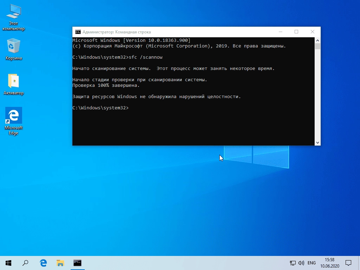This screenshot has width=360, height=270.
Task: Select the Активатор folder on desktop
Action: (14, 84)
